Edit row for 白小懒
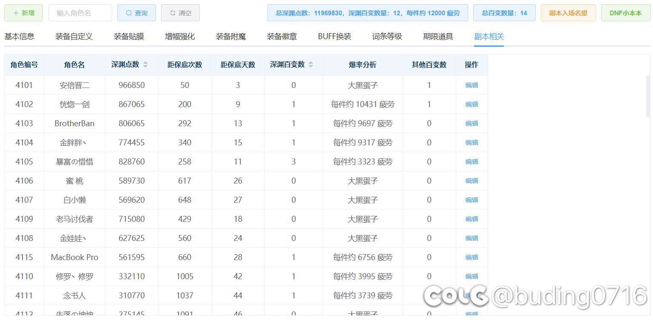The height and width of the screenshot is (320, 653). (x=471, y=200)
